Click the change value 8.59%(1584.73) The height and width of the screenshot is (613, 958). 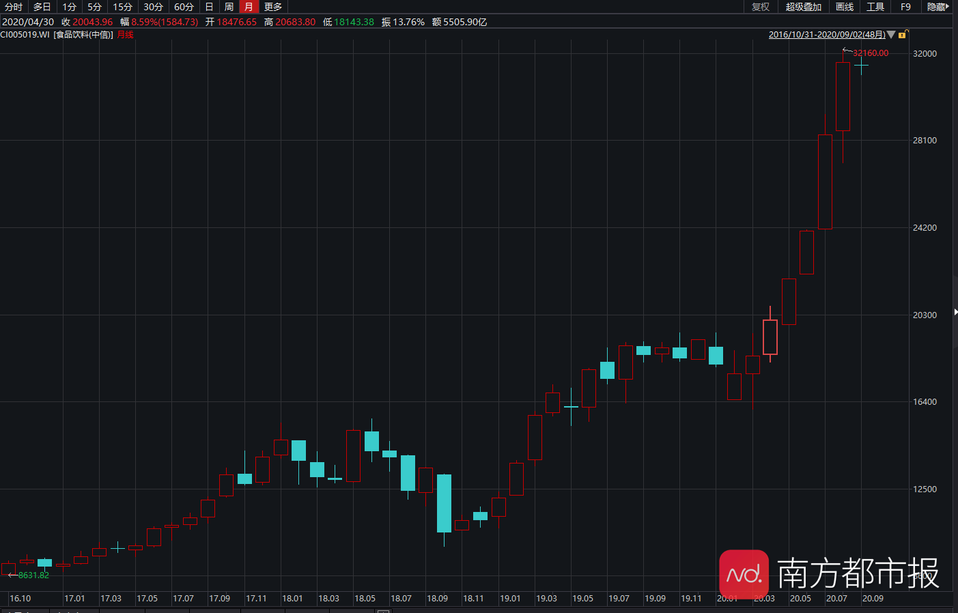coord(165,22)
